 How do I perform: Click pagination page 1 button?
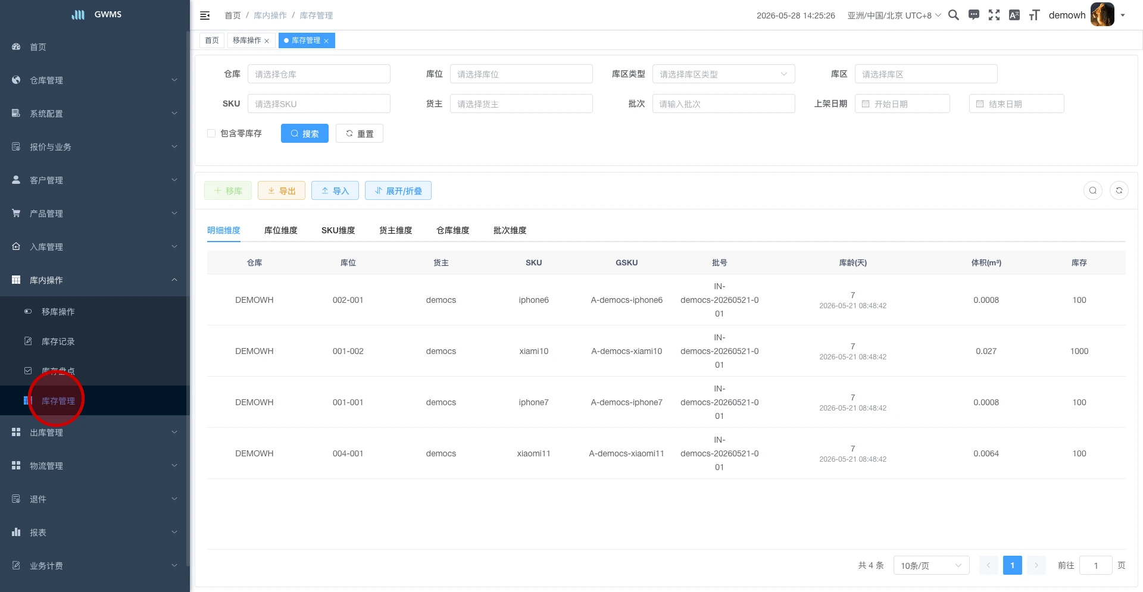(1013, 566)
